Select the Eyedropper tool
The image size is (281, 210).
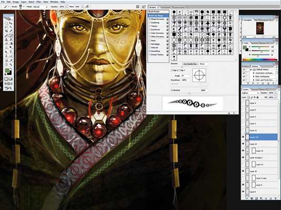11,61
